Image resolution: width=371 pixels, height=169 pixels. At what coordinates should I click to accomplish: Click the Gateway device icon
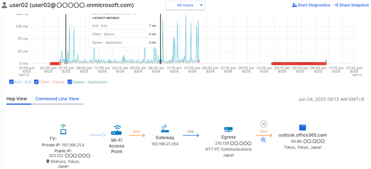coord(165,129)
